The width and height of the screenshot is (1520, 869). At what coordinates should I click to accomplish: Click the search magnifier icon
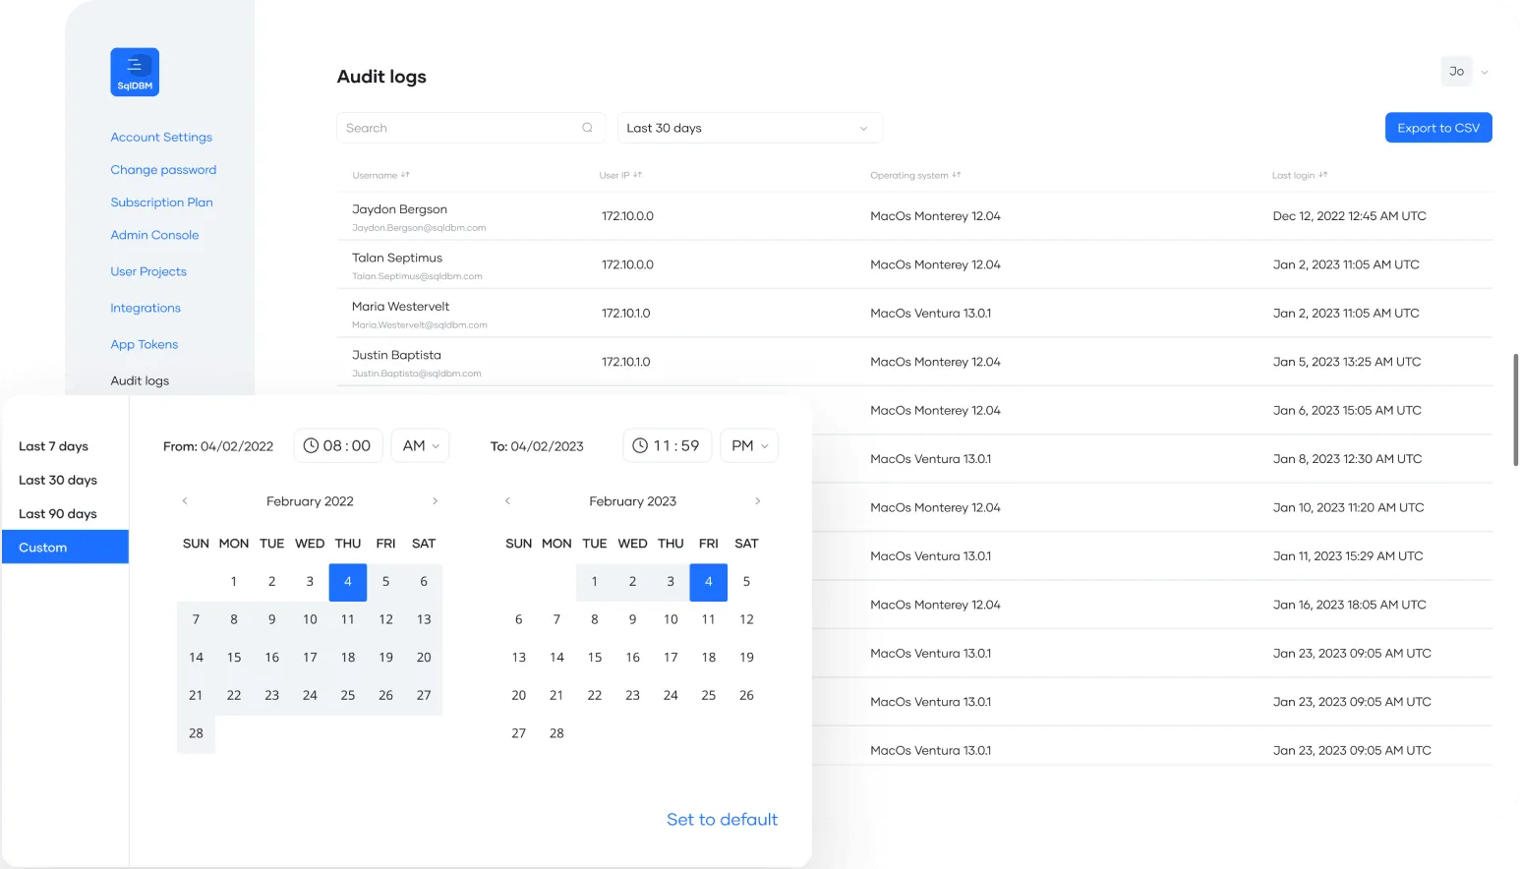(x=587, y=128)
